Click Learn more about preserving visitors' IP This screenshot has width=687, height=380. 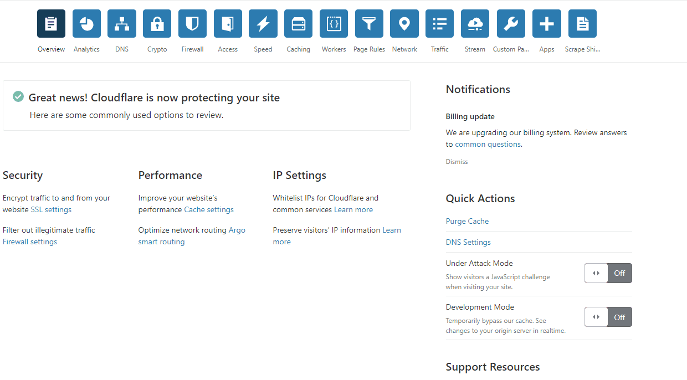point(337,236)
